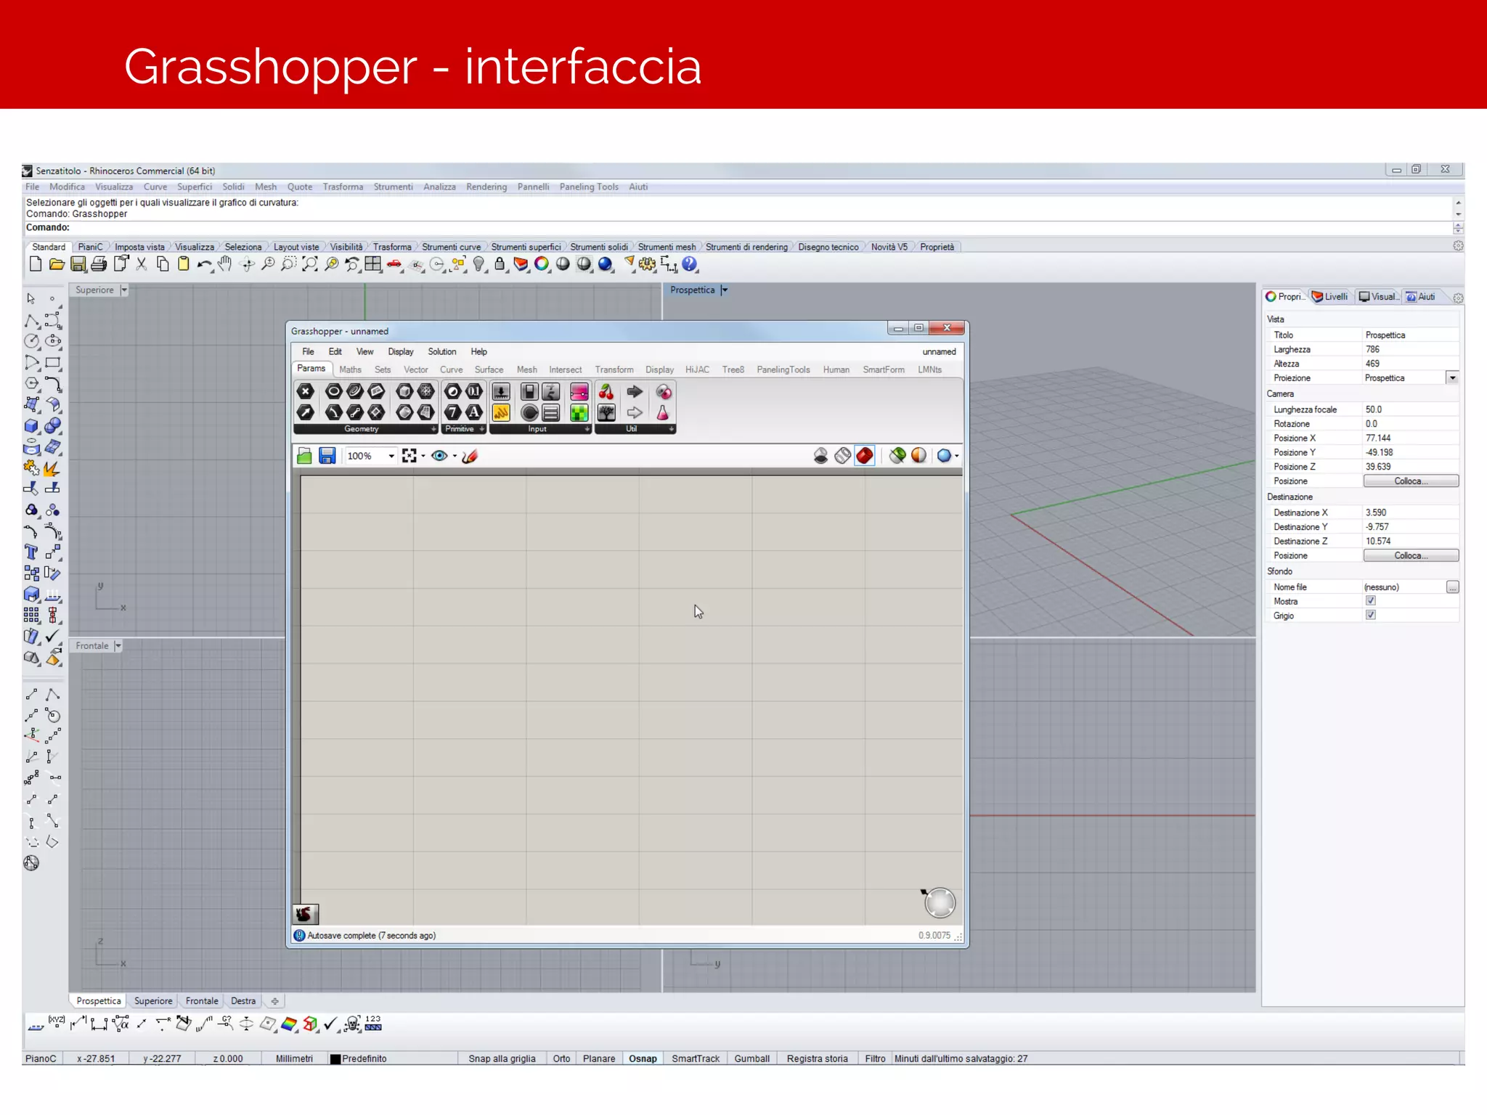
Task: Open Frontale viewport title dropdown arrow
Action: (118, 645)
